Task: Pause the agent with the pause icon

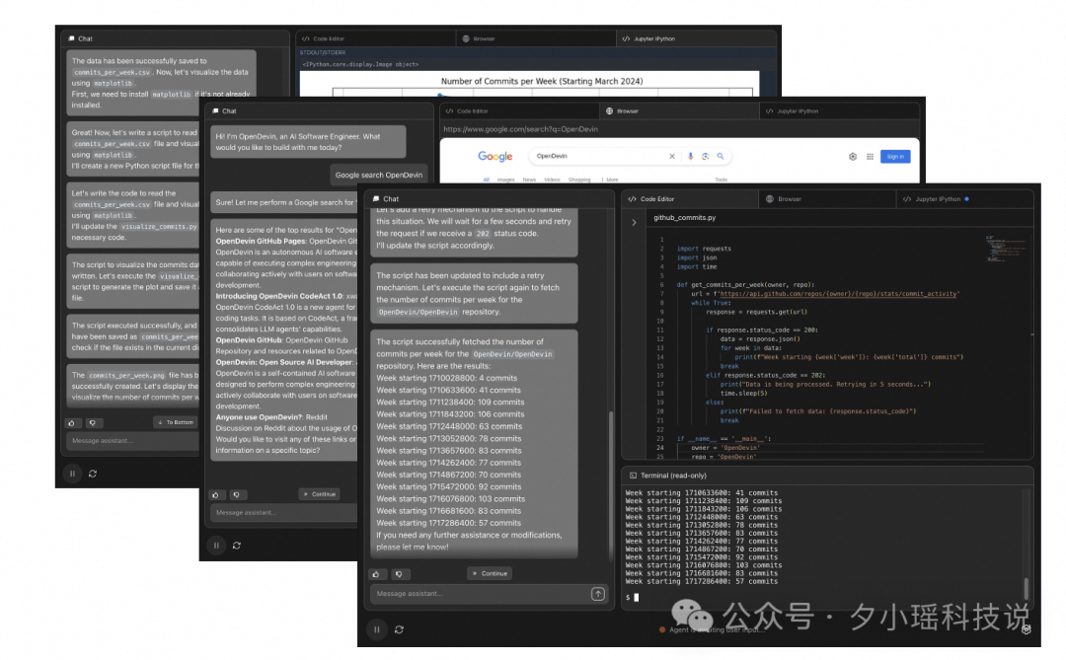Action: [377, 628]
